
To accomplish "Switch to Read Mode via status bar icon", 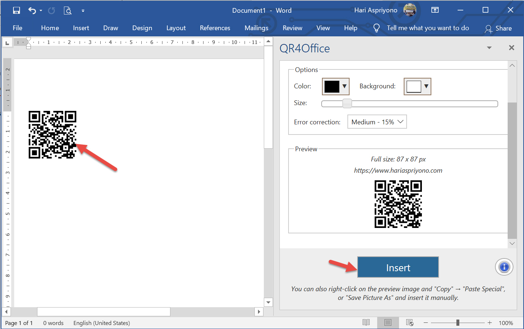I will (x=366, y=322).
